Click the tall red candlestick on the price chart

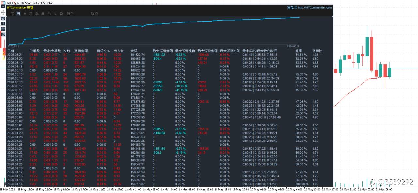click(372, 53)
